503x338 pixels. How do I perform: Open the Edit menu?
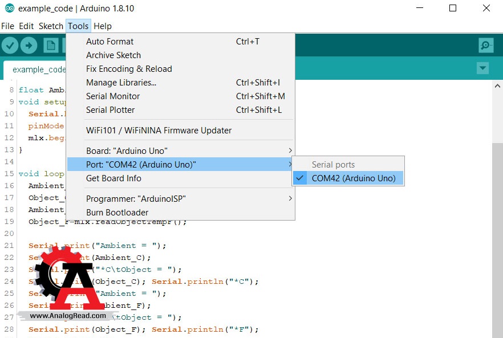click(x=26, y=26)
